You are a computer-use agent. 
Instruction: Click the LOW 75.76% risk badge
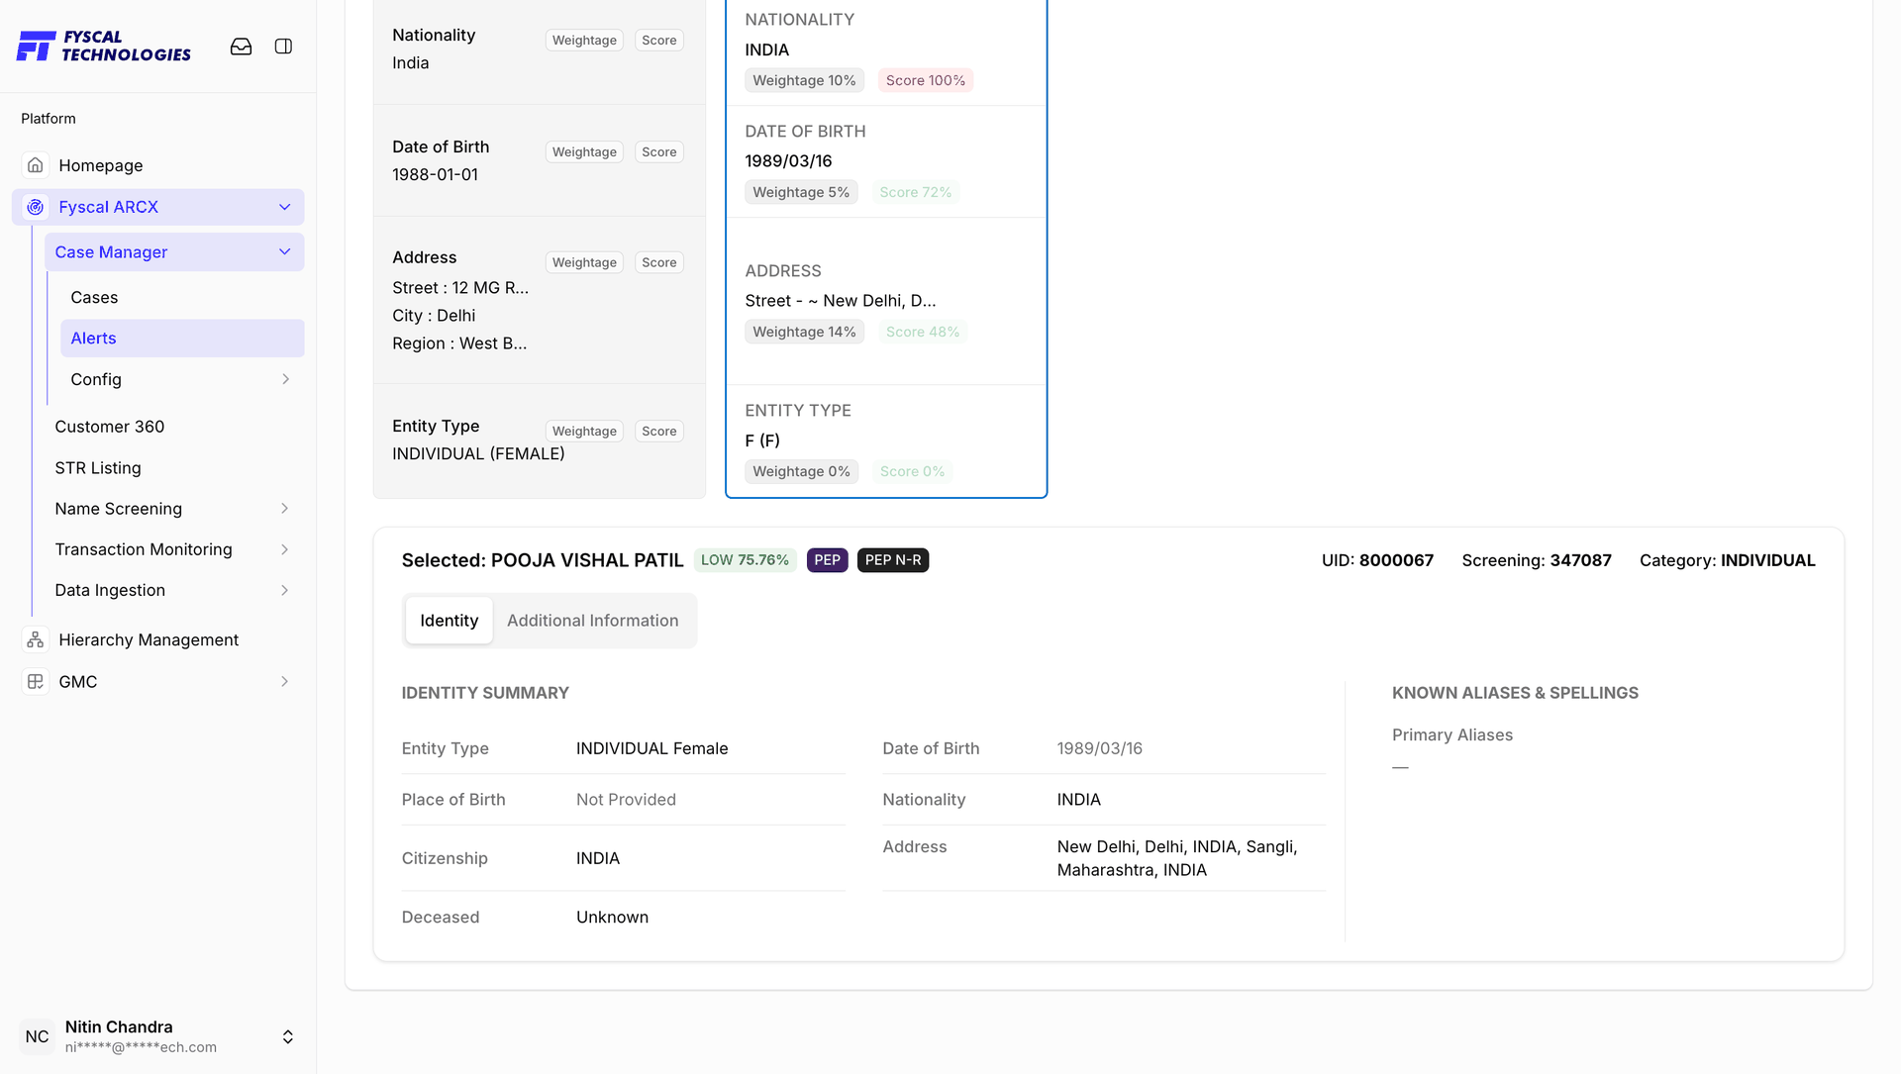click(x=745, y=559)
